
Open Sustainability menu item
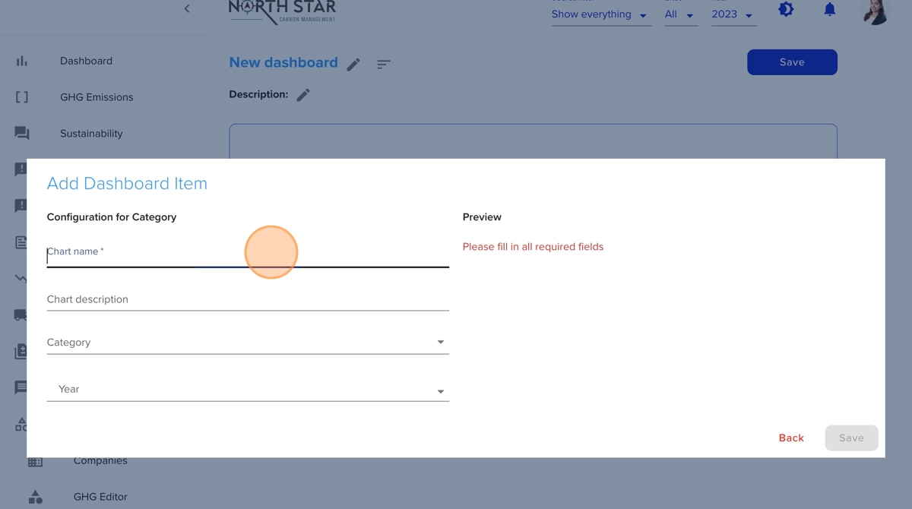coord(91,134)
